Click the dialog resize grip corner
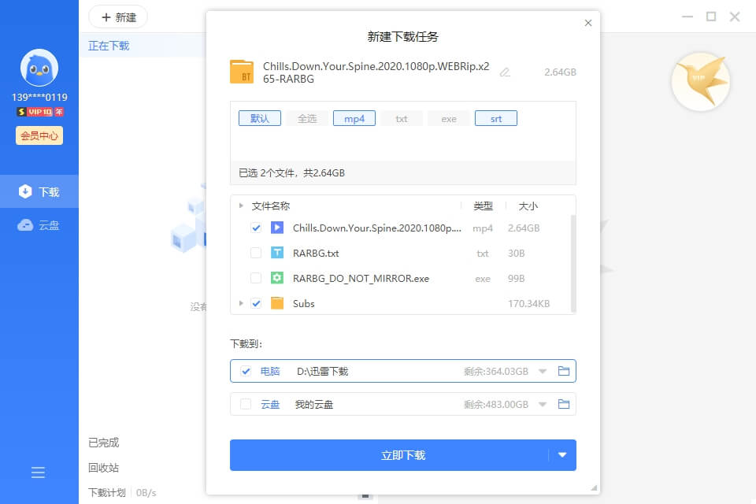756x504 pixels. (594, 488)
